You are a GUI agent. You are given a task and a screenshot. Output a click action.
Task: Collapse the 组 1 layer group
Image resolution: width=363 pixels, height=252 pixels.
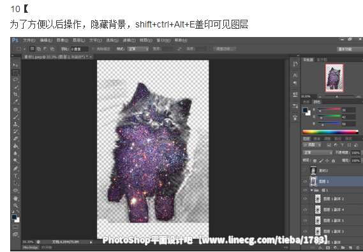click(312, 190)
